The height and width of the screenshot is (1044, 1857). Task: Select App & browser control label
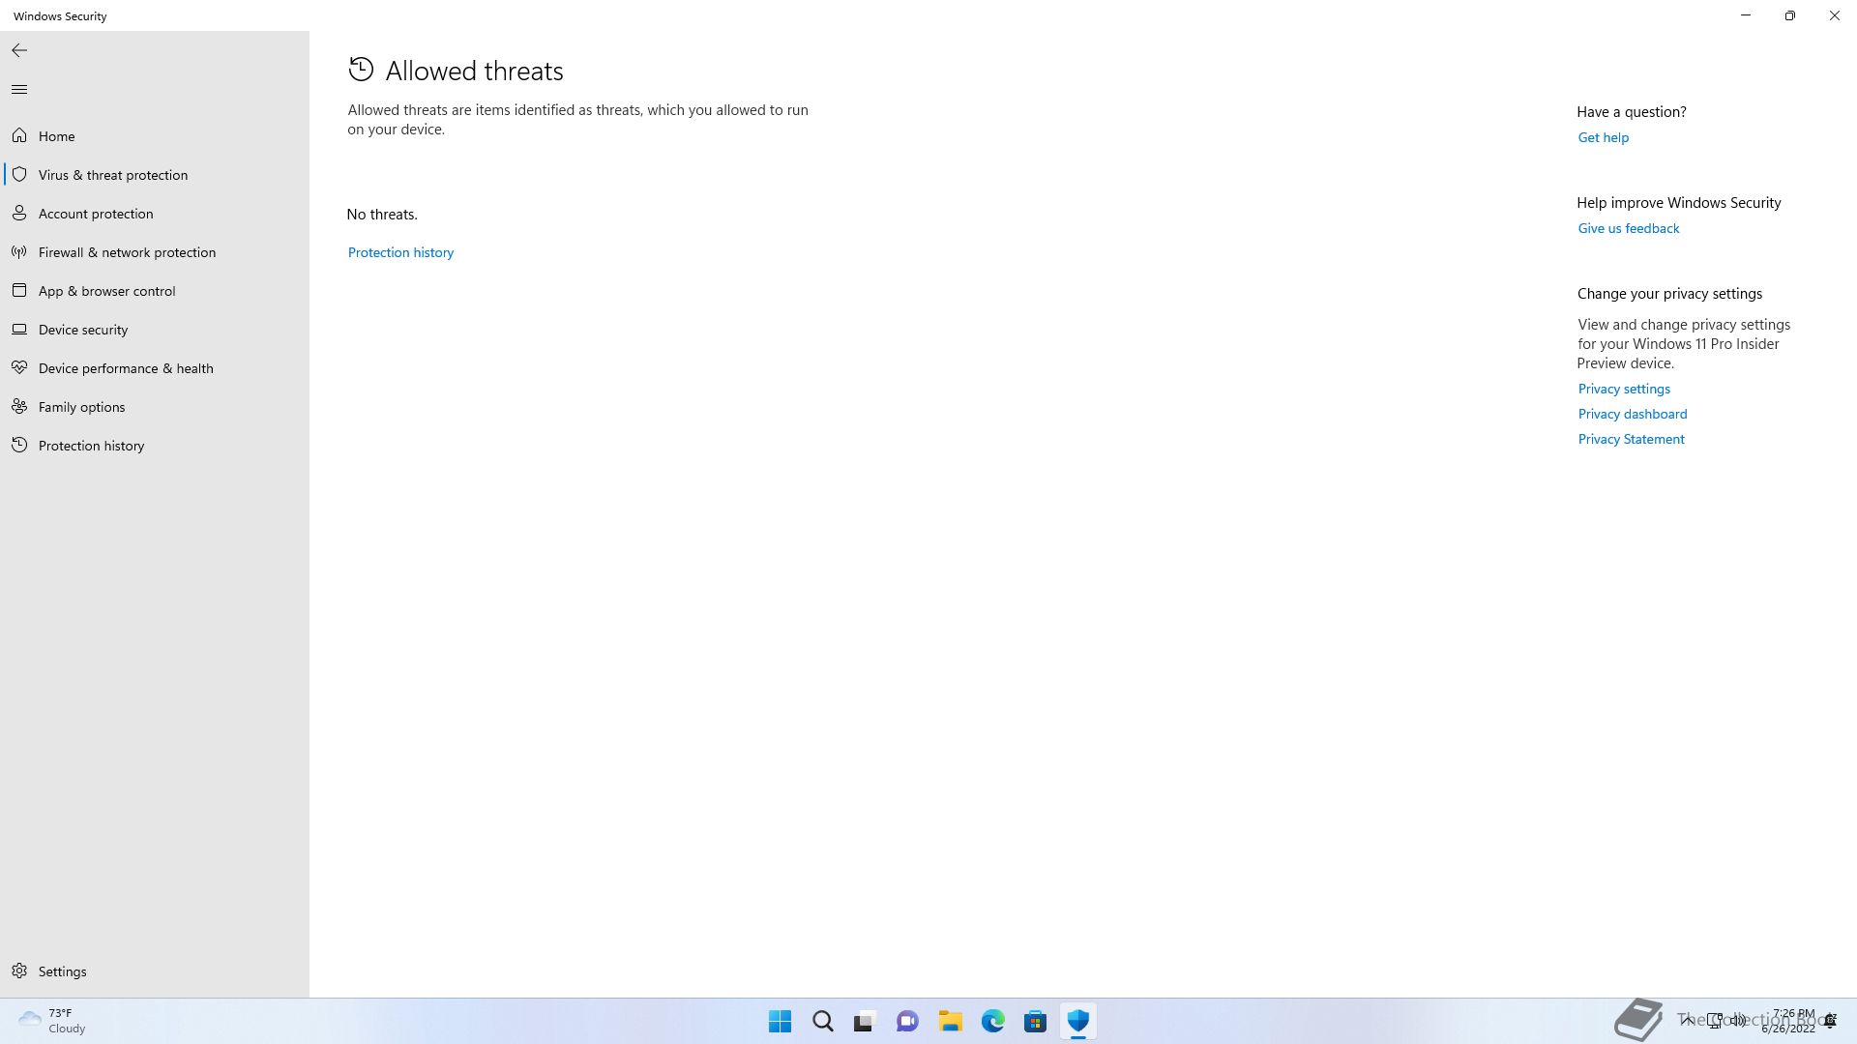point(107,291)
